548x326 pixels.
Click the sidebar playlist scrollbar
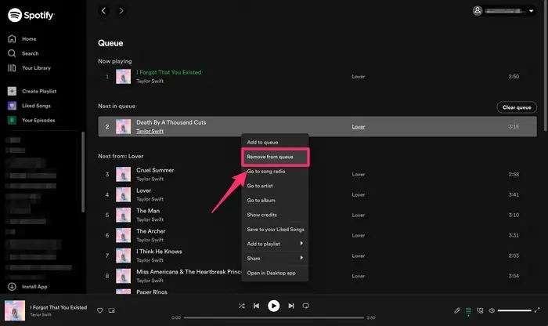pyautogui.click(x=83, y=172)
